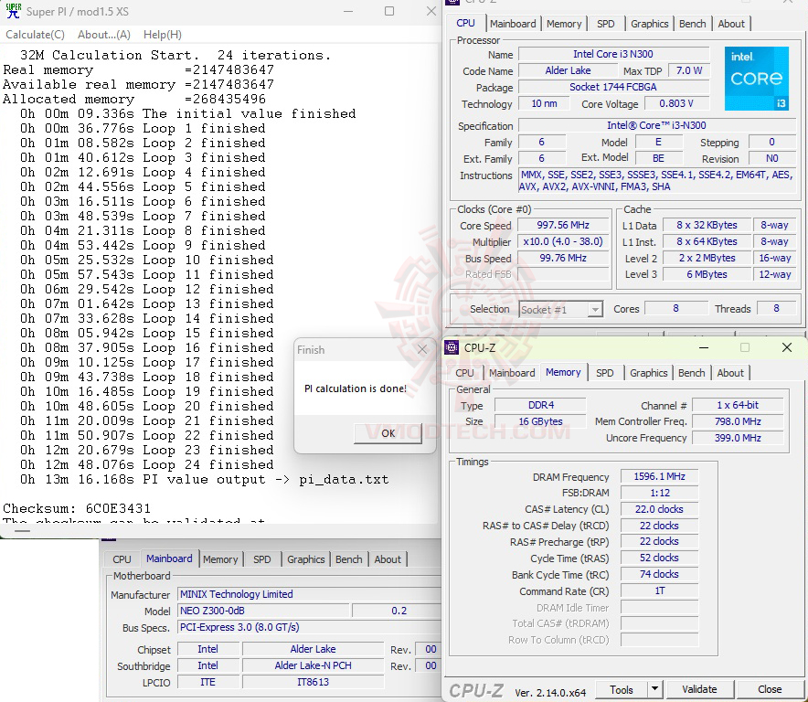The width and height of the screenshot is (808, 702).
Task: Click the Multiplier value x10.0 (4.0 - 38.0)
Action: 563,241
